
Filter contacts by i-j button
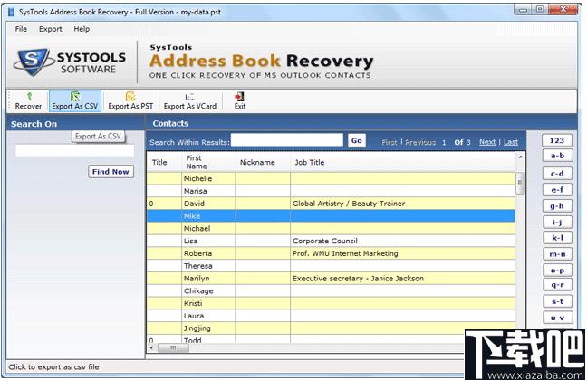(x=557, y=223)
